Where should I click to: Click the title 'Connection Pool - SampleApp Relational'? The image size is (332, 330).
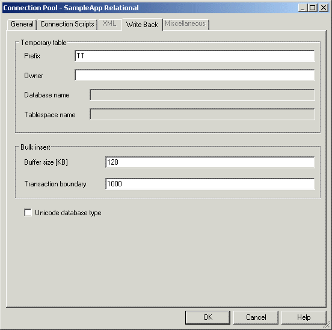(71, 8)
